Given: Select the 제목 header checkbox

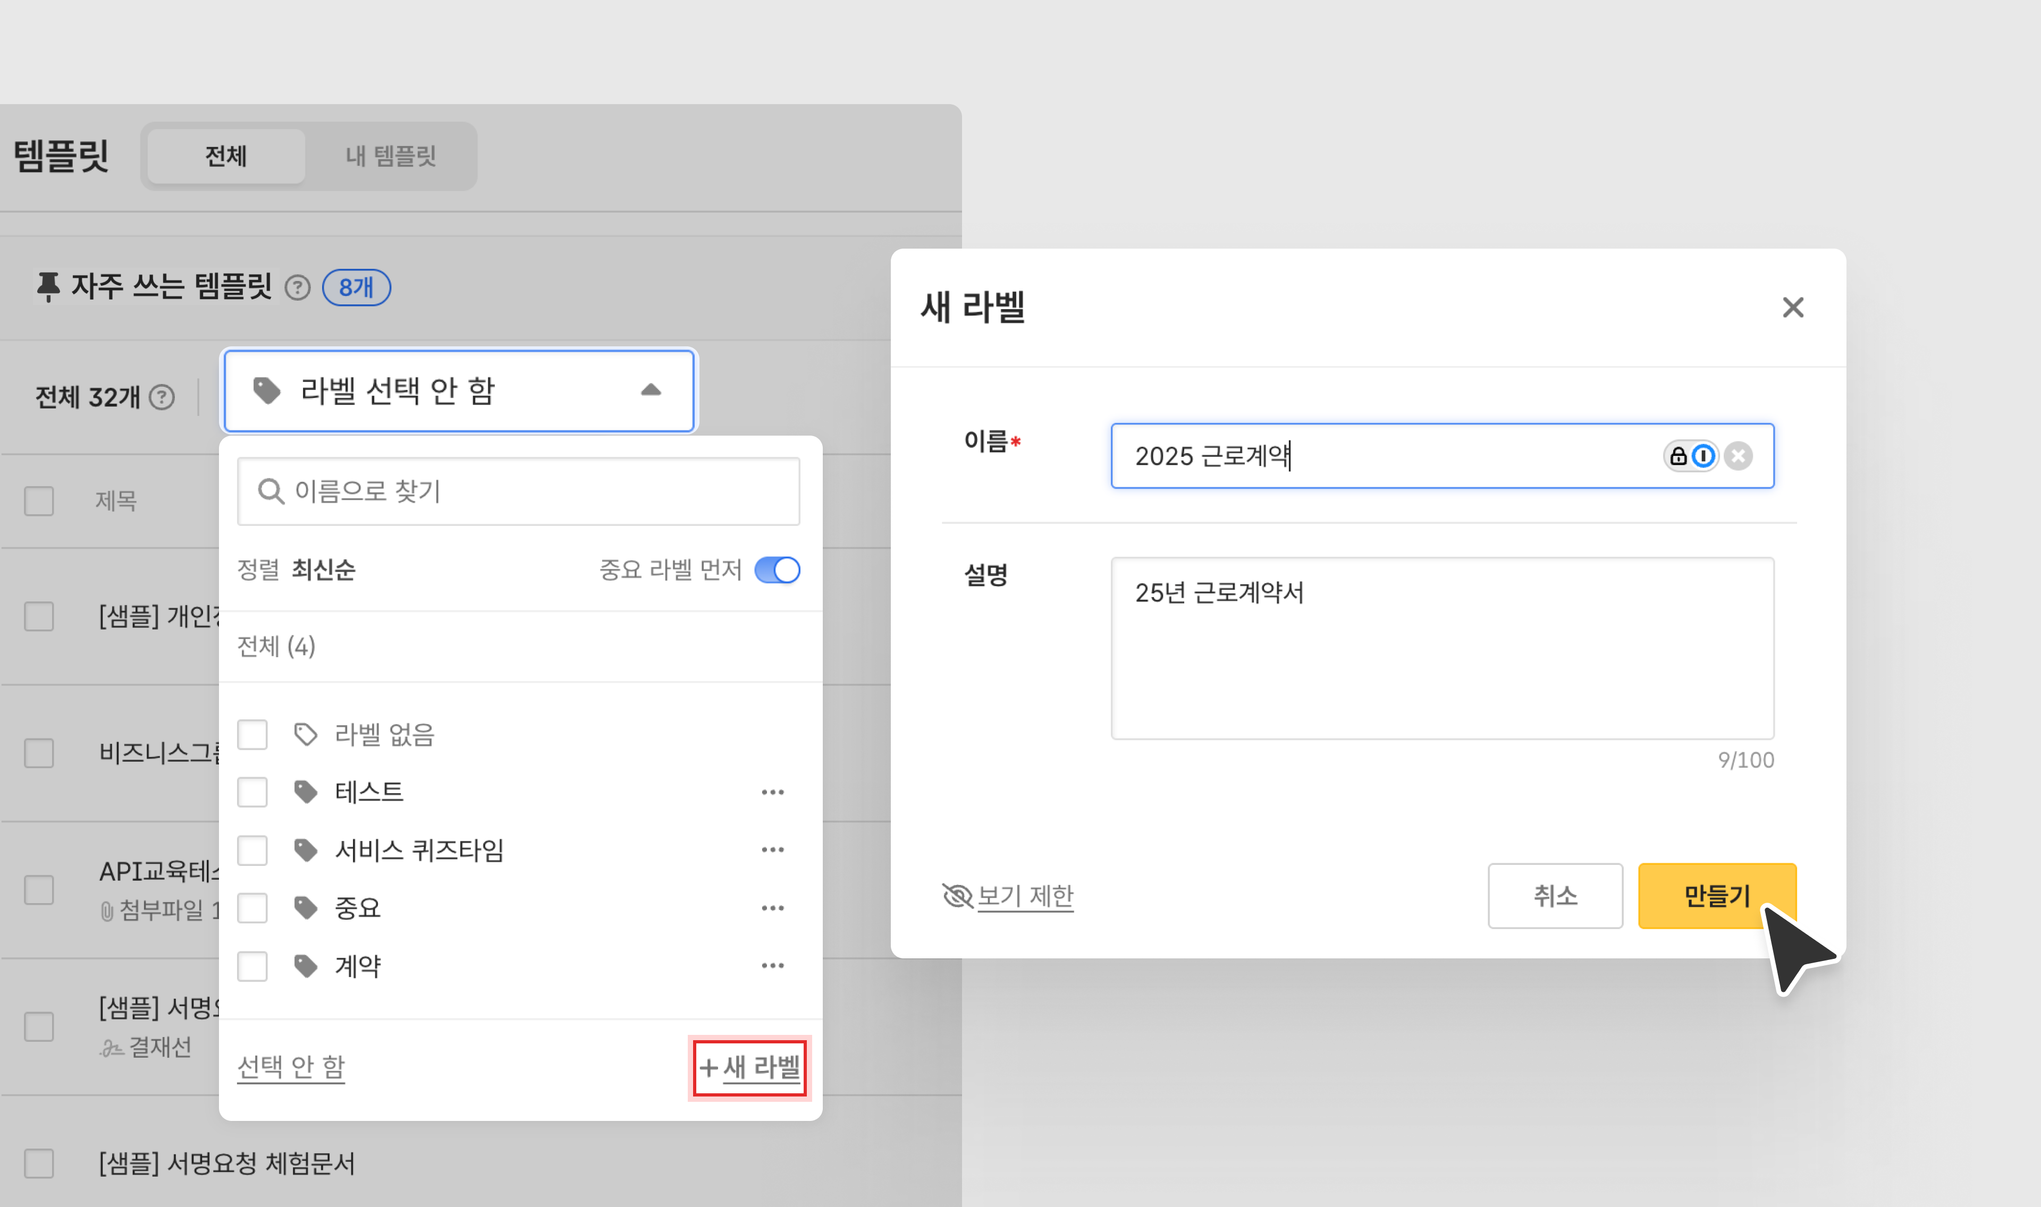Looking at the screenshot, I should (39, 501).
